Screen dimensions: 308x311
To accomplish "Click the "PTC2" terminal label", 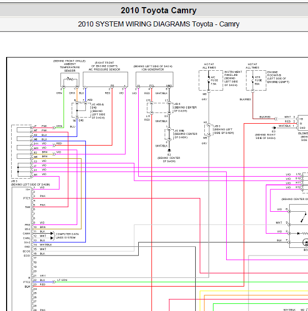I will 26,282.
